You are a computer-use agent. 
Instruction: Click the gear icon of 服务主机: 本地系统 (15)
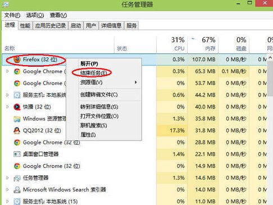tap(17, 202)
